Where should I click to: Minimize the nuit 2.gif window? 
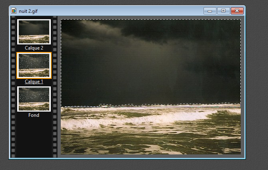click(x=210, y=11)
